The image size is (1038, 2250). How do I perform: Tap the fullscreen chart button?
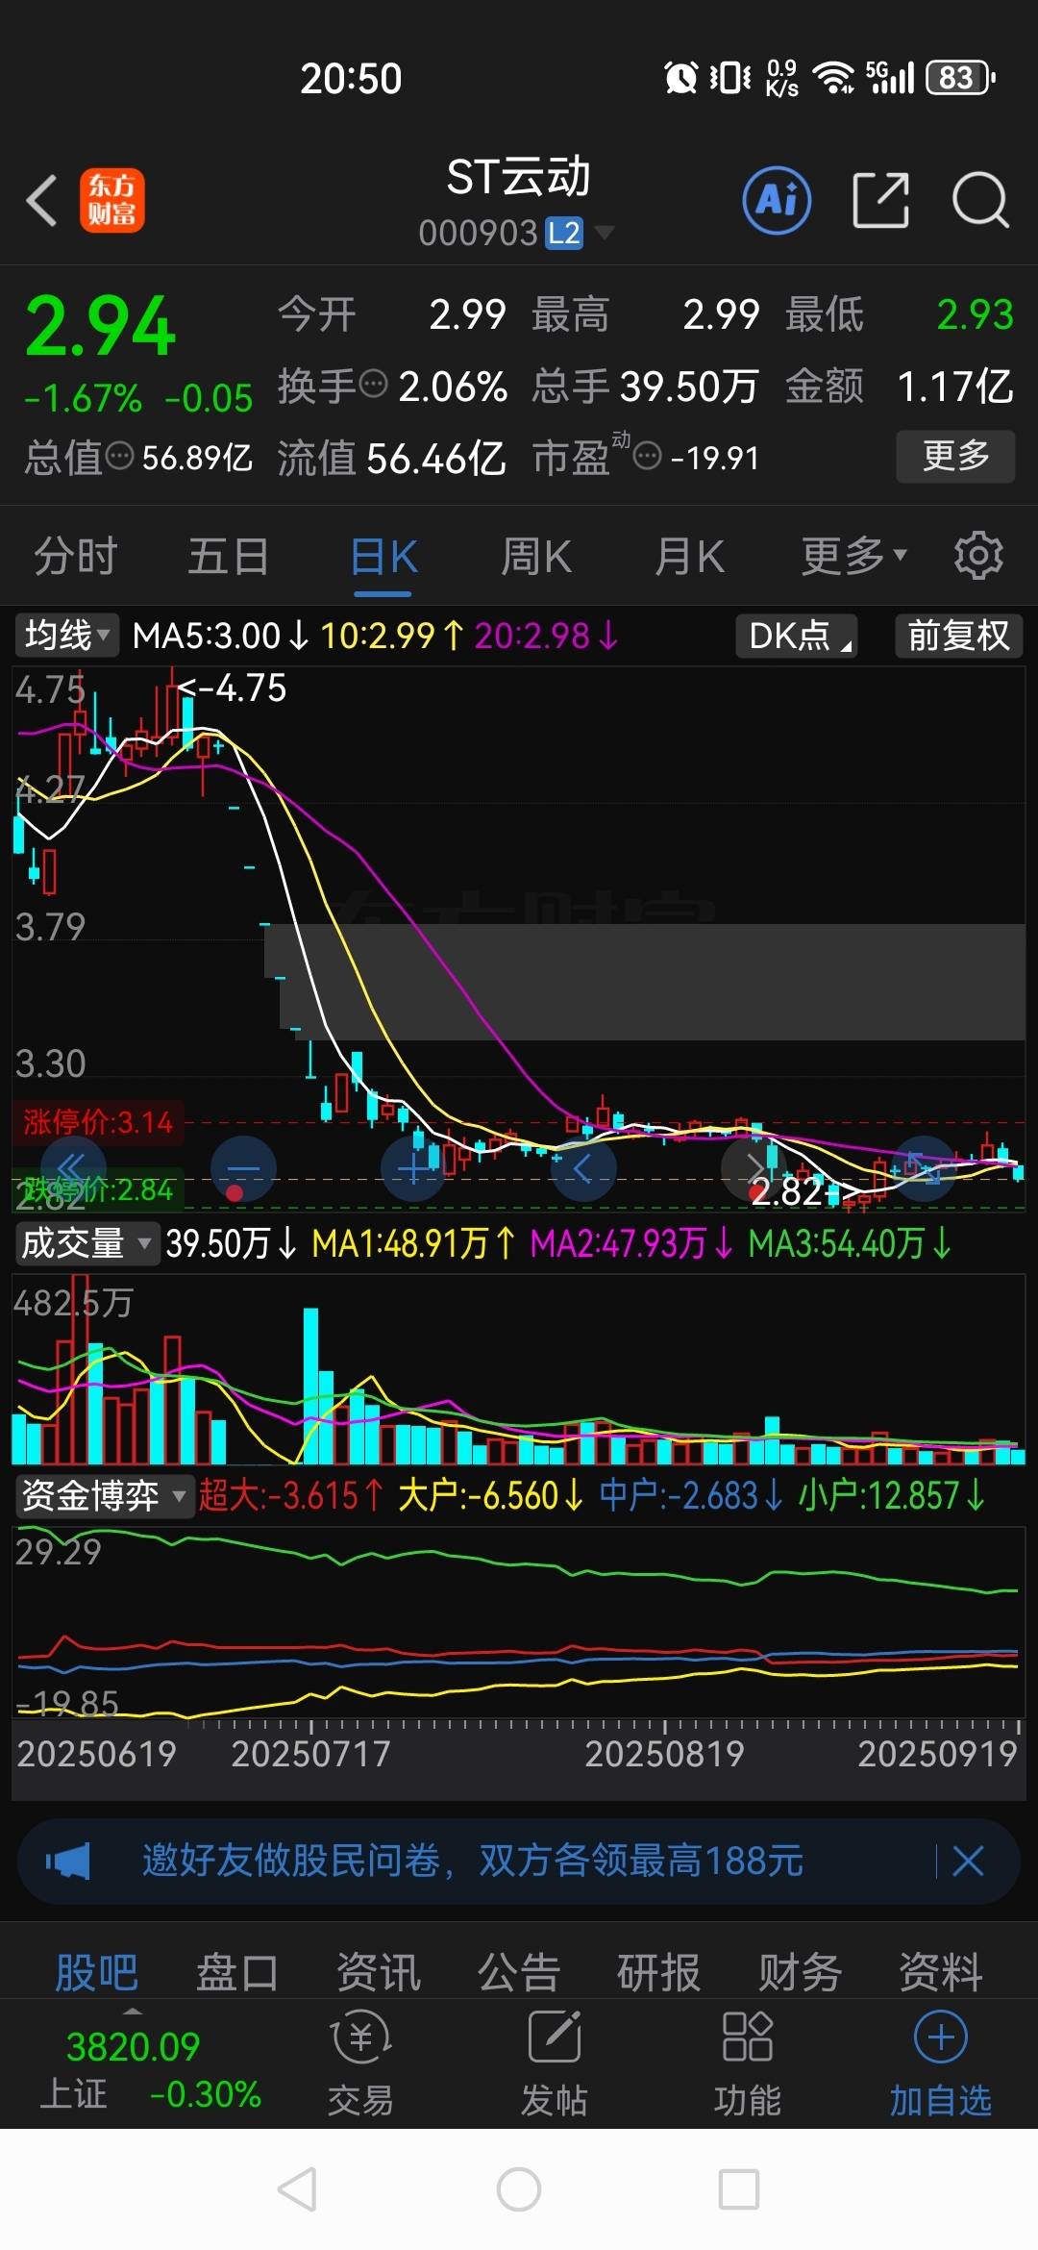[x=924, y=1167]
